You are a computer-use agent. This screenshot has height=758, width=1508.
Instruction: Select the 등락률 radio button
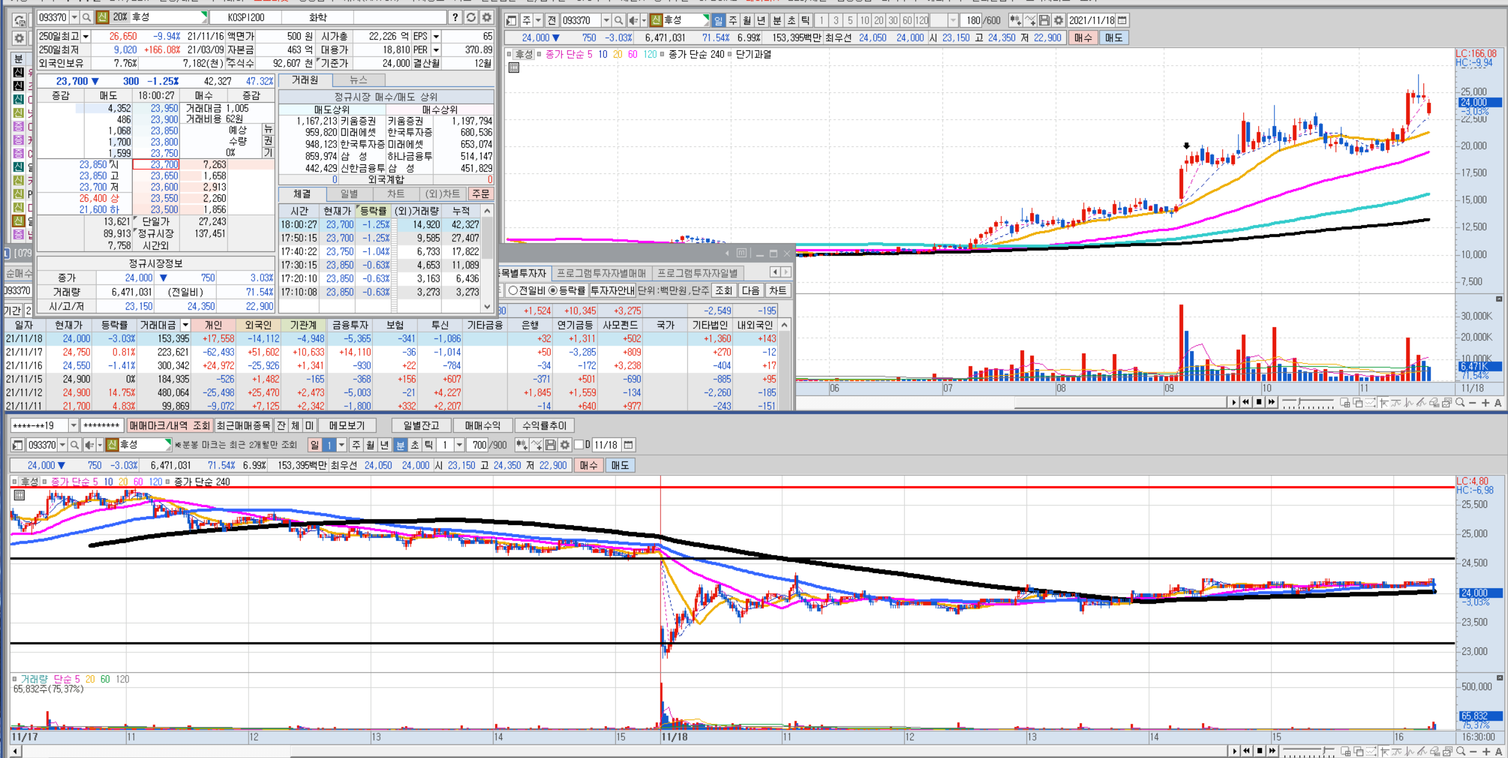(x=553, y=290)
